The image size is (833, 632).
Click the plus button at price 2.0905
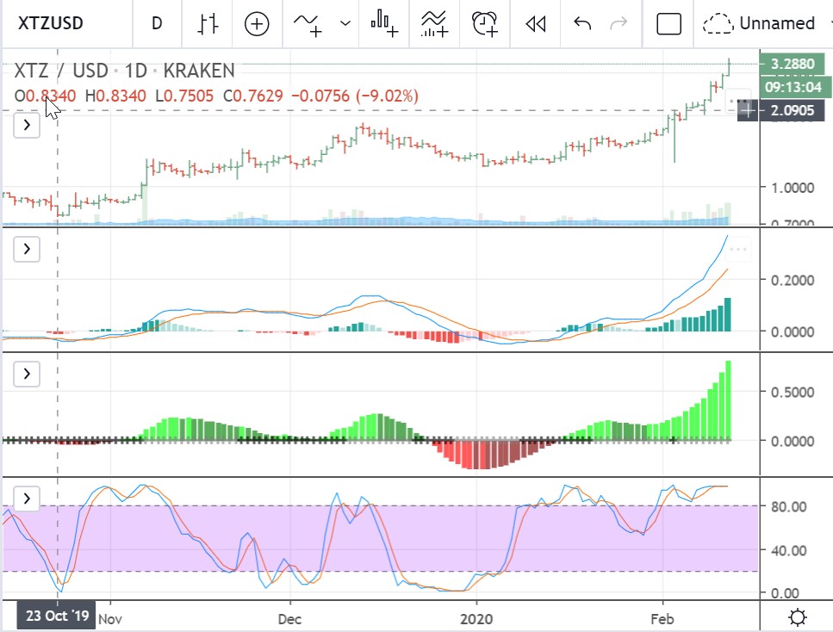point(748,110)
